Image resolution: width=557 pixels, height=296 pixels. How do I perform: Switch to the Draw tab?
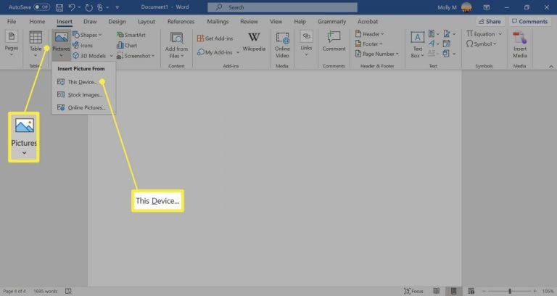pos(90,21)
